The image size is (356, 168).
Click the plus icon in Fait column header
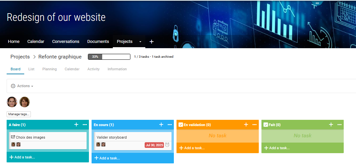tap(331, 124)
